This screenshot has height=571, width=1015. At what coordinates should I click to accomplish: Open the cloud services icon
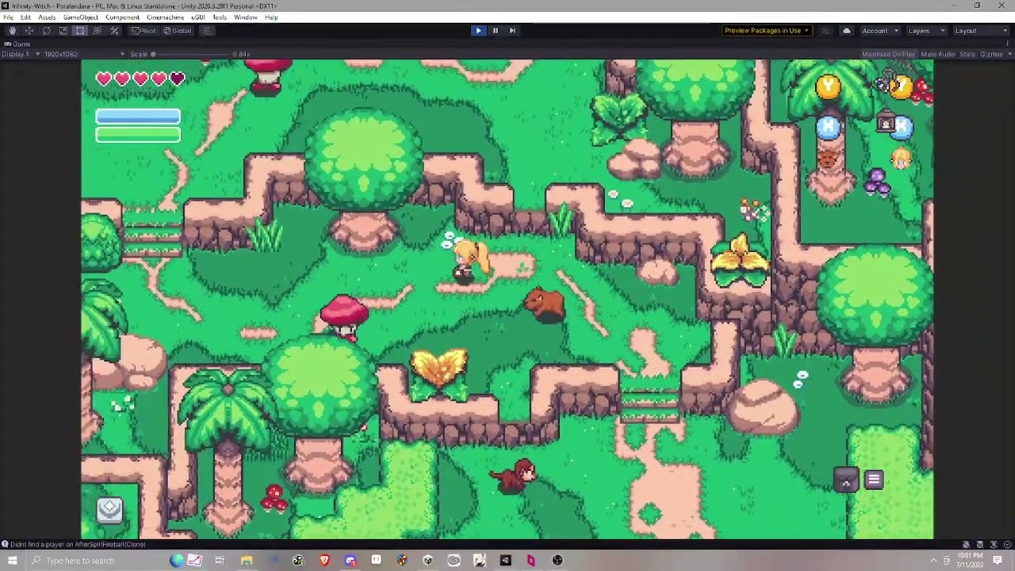pos(846,31)
